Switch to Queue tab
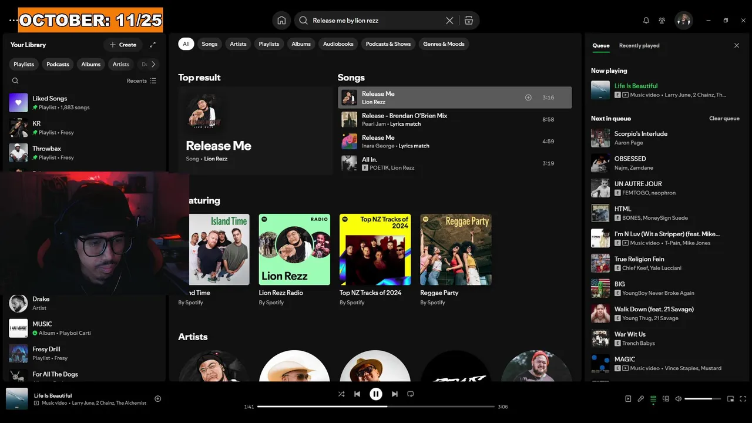This screenshot has height=423, width=752. point(601,45)
